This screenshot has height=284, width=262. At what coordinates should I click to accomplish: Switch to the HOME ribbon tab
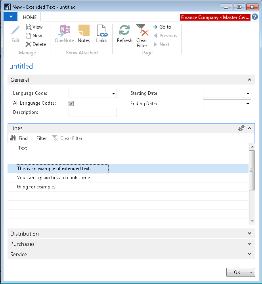[x=30, y=17]
